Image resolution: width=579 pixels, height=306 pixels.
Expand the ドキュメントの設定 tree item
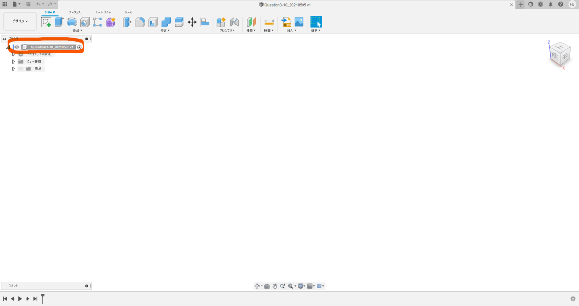point(14,54)
